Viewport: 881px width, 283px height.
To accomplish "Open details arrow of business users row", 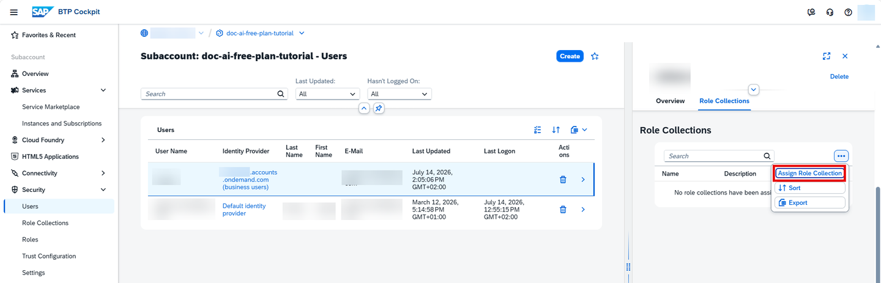I will pyautogui.click(x=583, y=180).
